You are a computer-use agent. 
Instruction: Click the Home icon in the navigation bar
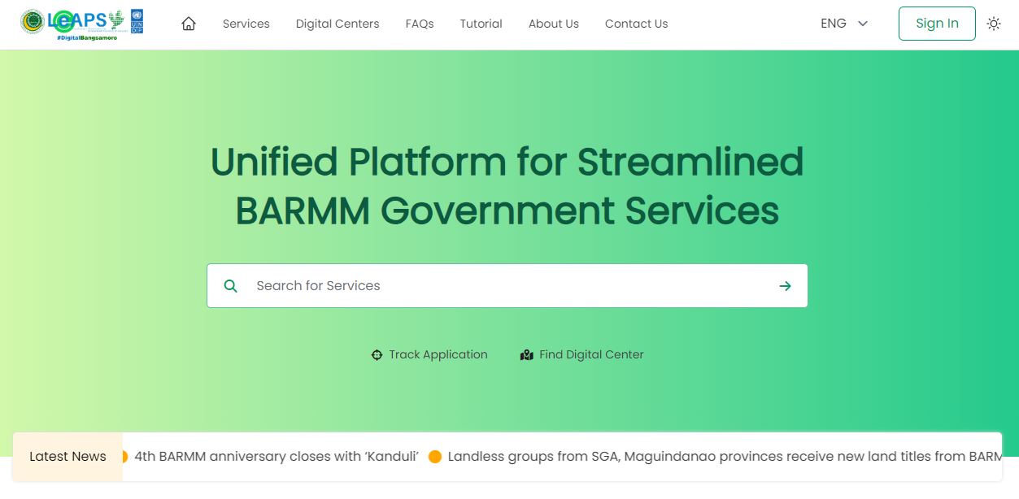coord(189,24)
